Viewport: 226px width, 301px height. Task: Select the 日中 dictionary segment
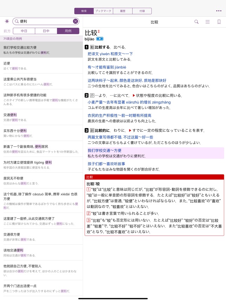[46, 31]
